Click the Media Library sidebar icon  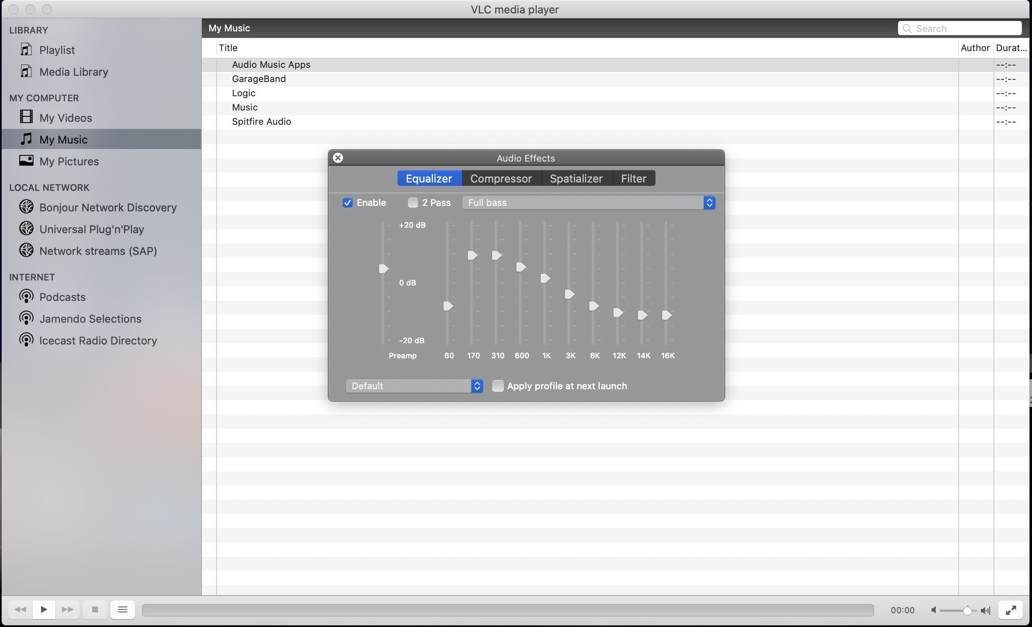click(26, 72)
